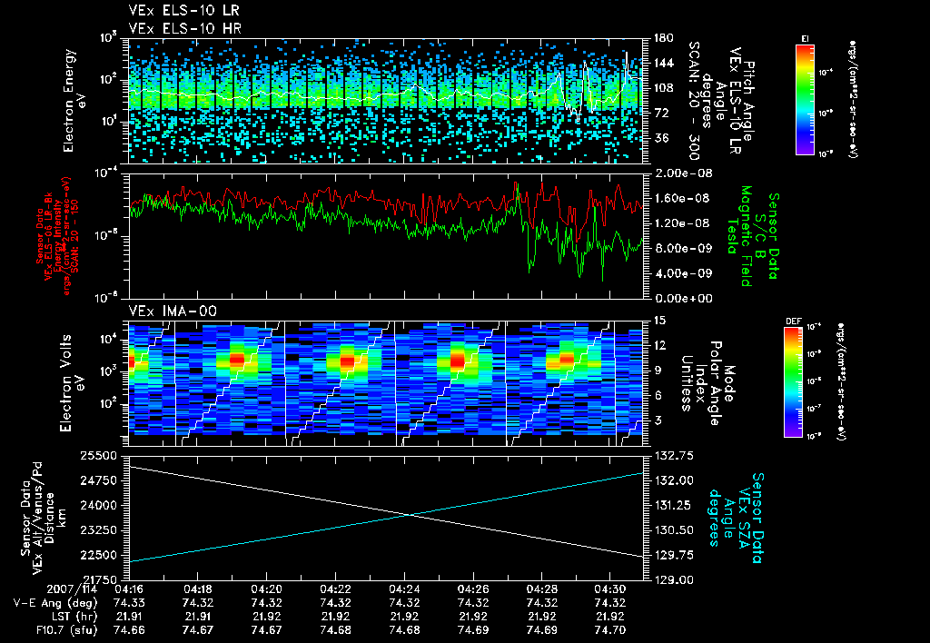
Task: Click the 24000 km altitude tick
Action: [98, 505]
